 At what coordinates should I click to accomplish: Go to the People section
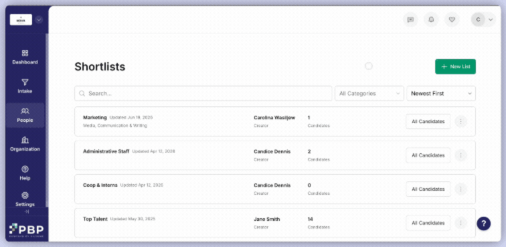point(25,115)
